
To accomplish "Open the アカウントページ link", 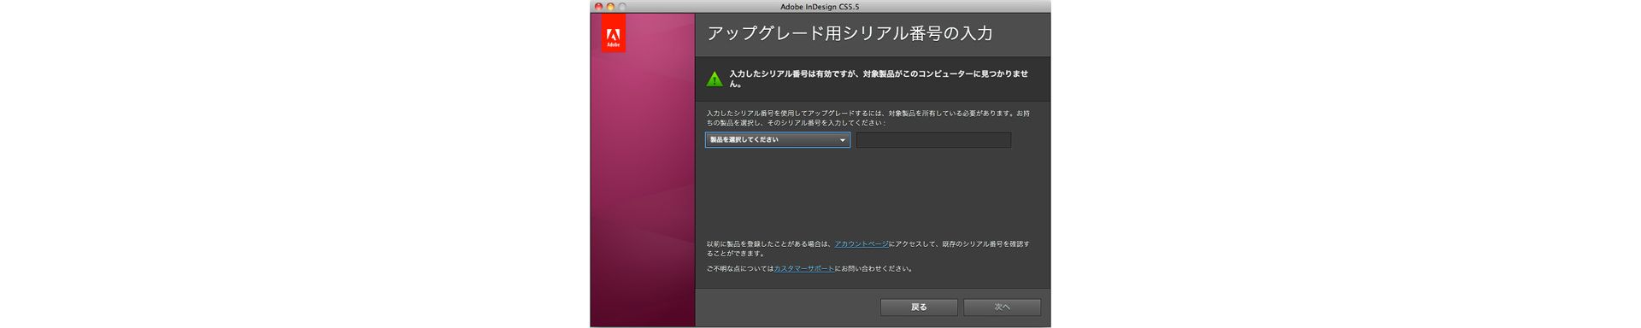I will [862, 244].
